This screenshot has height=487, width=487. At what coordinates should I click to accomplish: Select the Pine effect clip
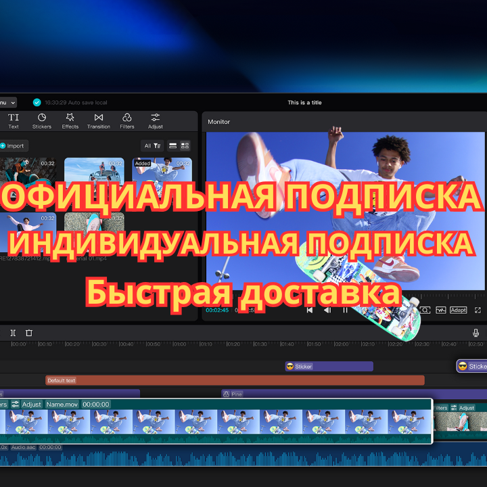[354, 394]
